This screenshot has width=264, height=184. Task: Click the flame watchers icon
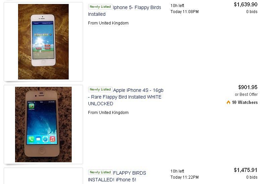coord(228,102)
